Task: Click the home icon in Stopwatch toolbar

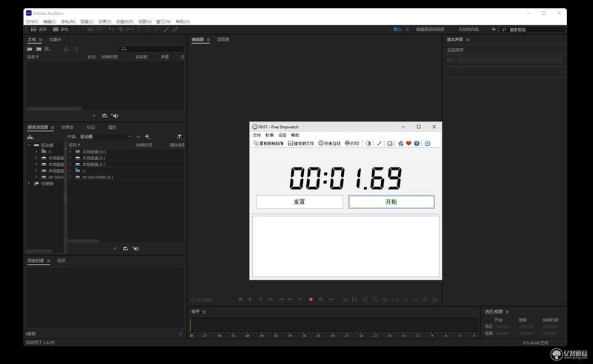Action: click(401, 143)
